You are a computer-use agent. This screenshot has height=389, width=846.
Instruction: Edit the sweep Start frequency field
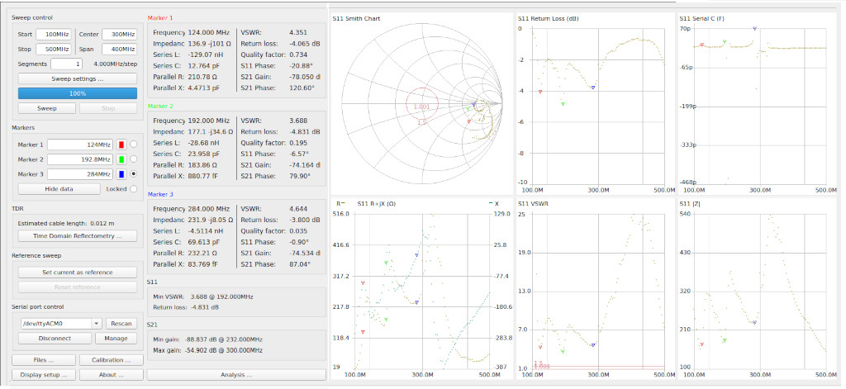[x=54, y=34]
